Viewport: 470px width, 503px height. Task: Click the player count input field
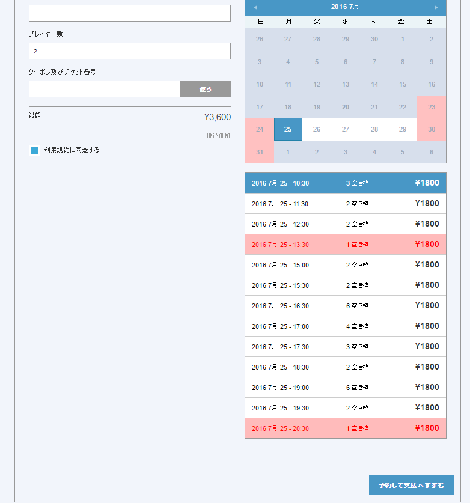click(x=130, y=51)
